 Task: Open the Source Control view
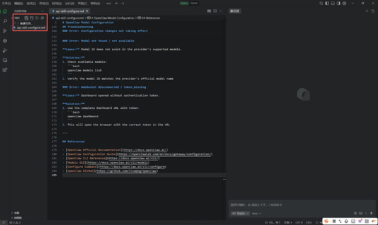[5, 31]
